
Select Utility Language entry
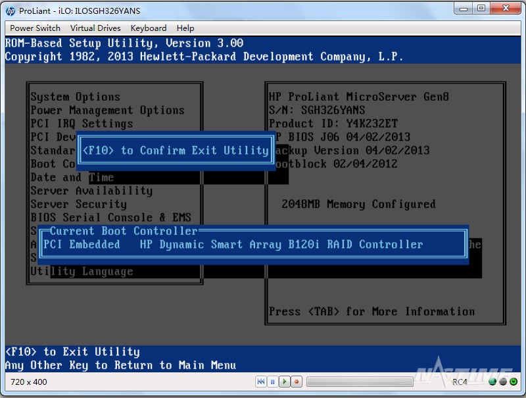pos(82,271)
